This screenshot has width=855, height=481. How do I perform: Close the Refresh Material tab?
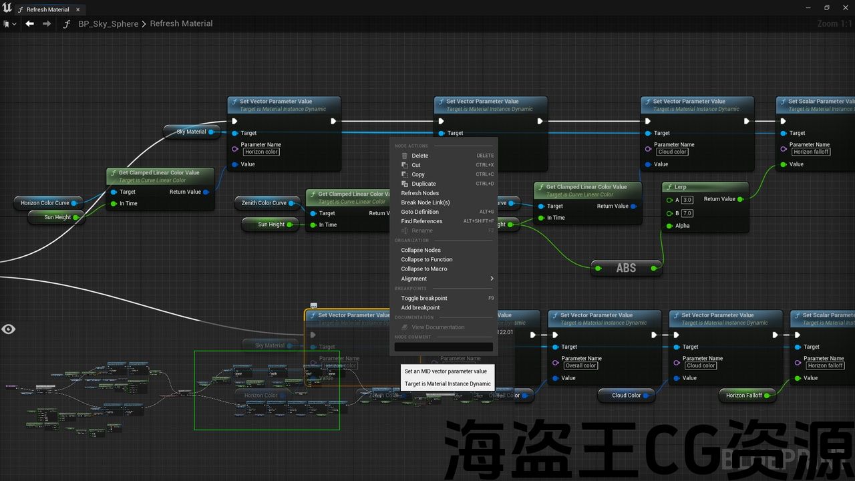77,9
